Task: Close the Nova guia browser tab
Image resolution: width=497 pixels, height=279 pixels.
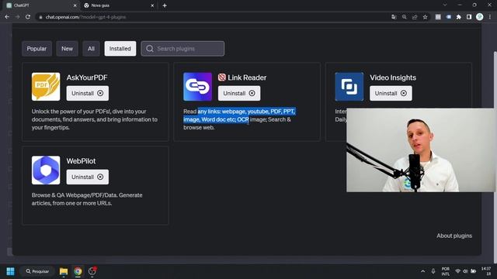Action: 152,5
